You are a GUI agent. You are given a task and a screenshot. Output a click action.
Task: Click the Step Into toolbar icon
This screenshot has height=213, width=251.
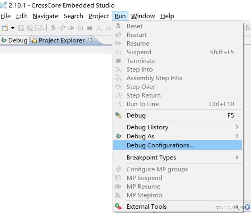coord(98,28)
